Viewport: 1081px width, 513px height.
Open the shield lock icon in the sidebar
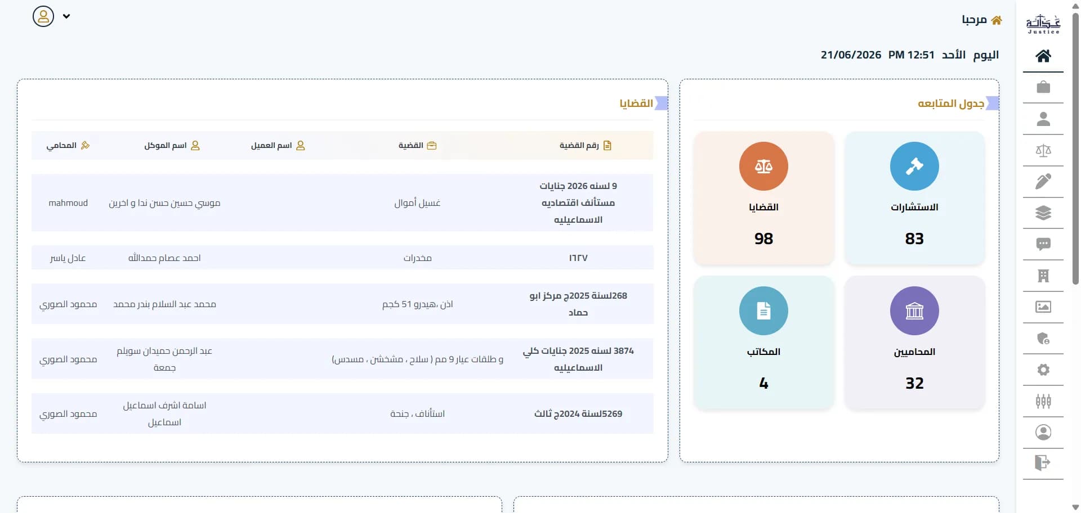1043,338
